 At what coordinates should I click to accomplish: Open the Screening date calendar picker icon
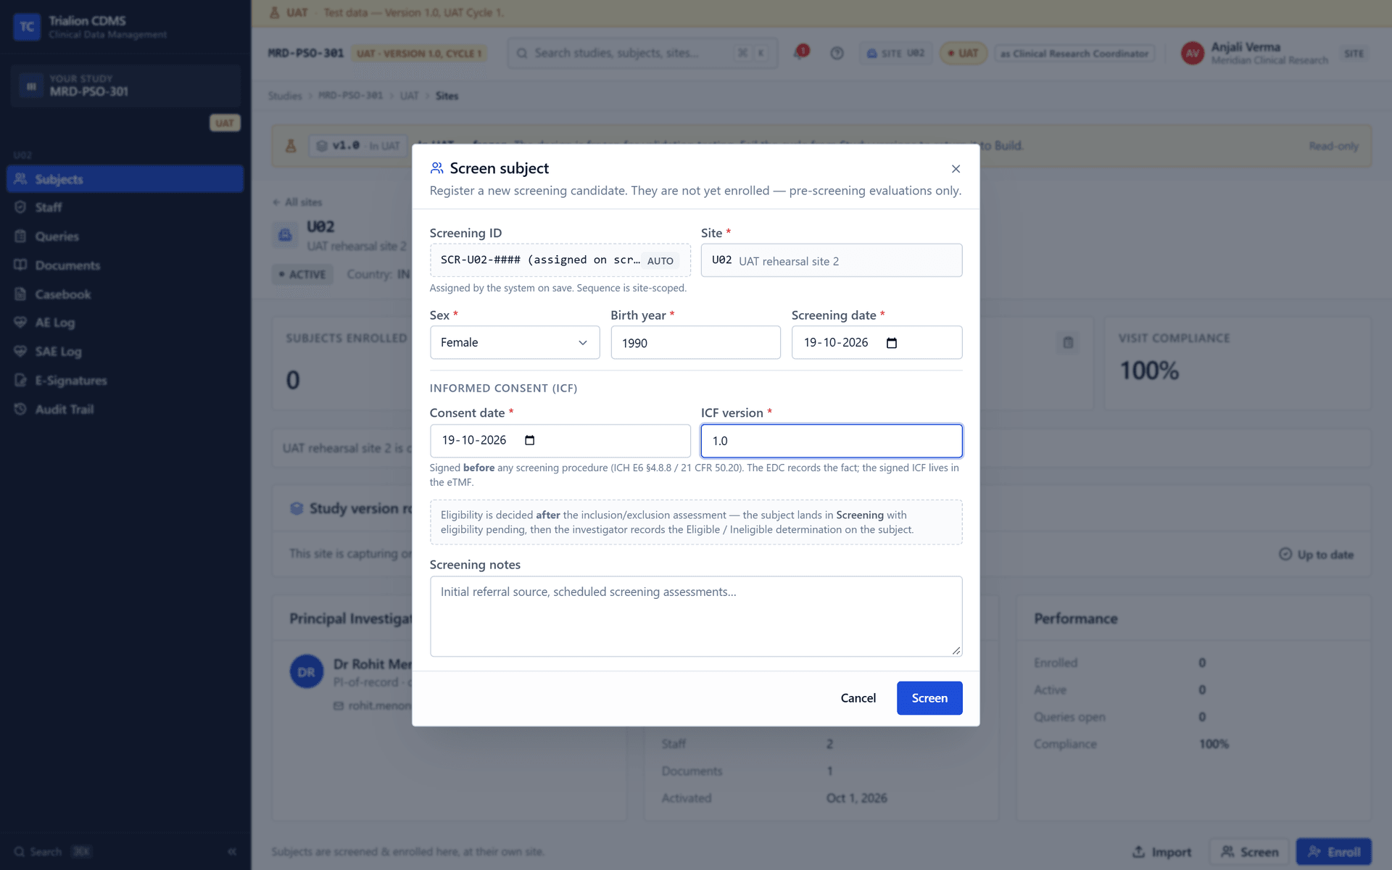click(892, 343)
